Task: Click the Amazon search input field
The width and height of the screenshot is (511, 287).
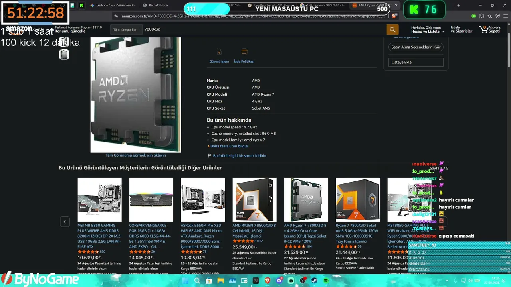Action: pos(264,29)
